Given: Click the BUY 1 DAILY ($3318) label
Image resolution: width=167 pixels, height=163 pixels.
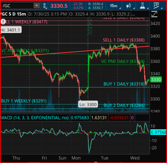Looking at the screenshot, I should click(124, 84).
